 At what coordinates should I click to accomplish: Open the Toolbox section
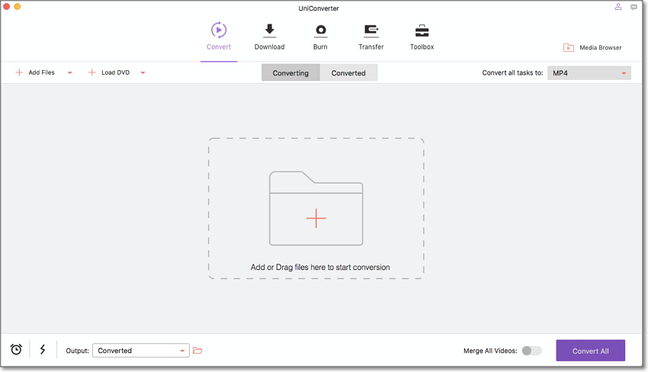tap(422, 37)
